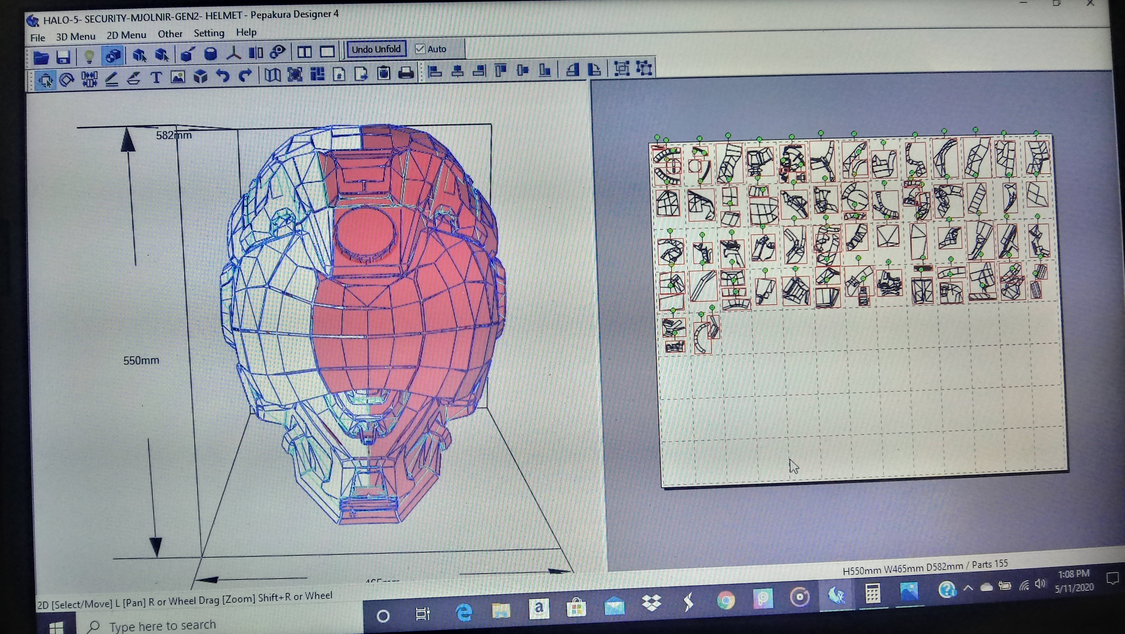This screenshot has height=634, width=1125.
Task: Click the rotate left 90 degrees icon
Action: (572, 69)
